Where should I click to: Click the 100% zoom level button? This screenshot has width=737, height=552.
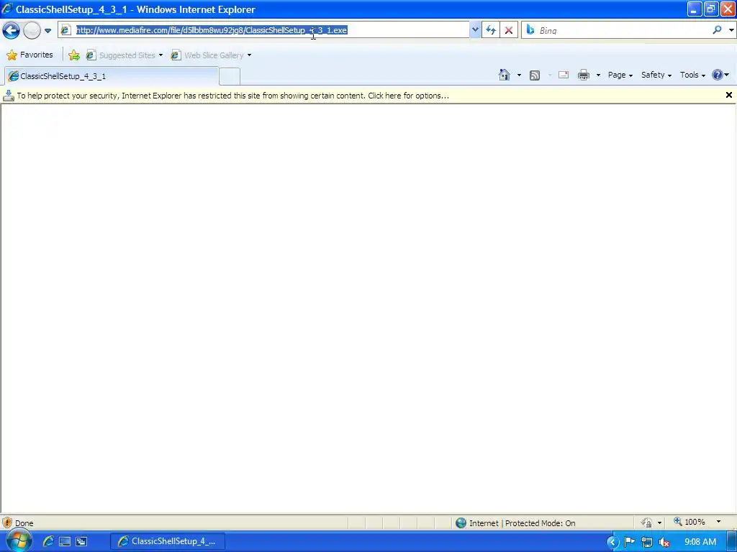pos(689,522)
